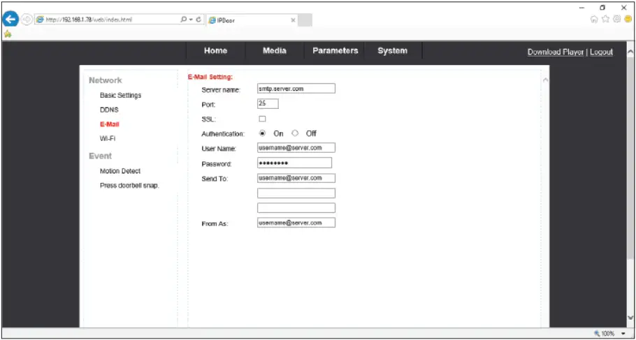Click the page vertical scrollbar thumb
The image size is (636, 340).
pyautogui.click(x=630, y=158)
